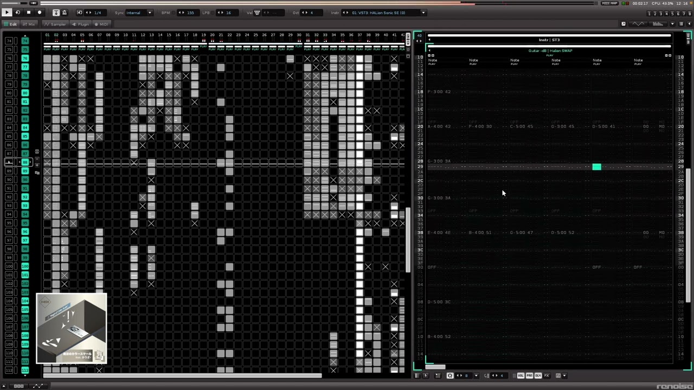Open the Sync mode dropdown (Internal)
Screen dimensions: 694x390
pyautogui.click(x=139, y=12)
